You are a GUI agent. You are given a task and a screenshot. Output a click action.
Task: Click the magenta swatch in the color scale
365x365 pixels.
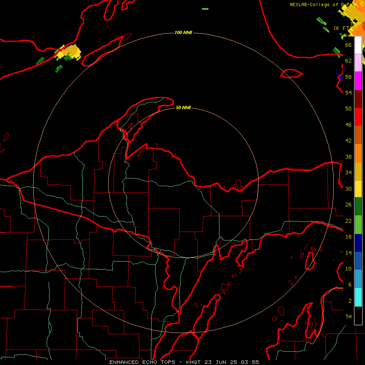tap(358, 81)
